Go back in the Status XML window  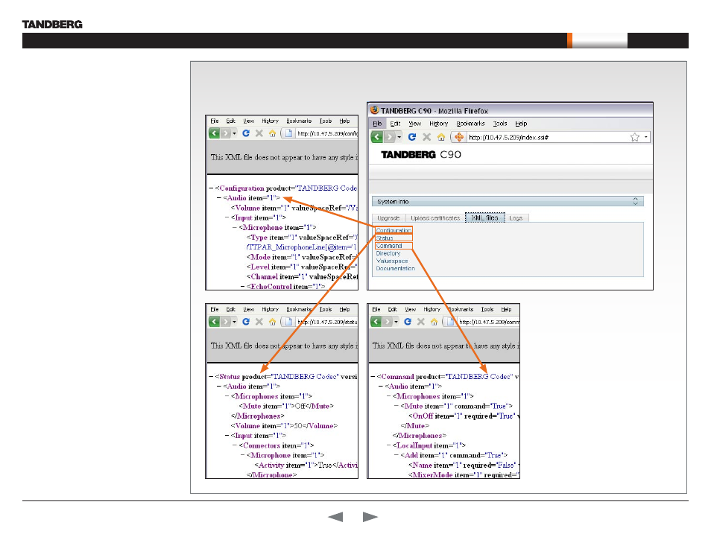point(214,322)
